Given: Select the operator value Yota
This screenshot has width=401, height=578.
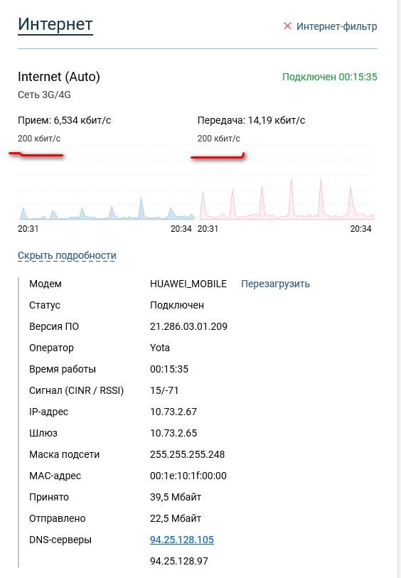Looking at the screenshot, I should [160, 348].
